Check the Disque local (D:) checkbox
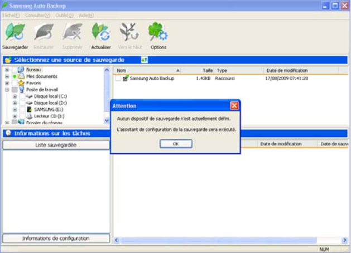The height and width of the screenshot is (253, 351). (x=22, y=103)
